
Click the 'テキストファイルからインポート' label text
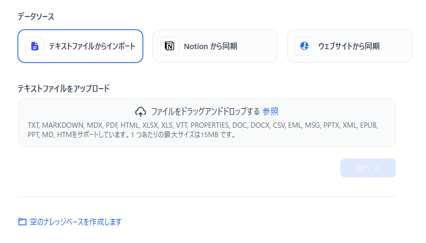pos(92,46)
